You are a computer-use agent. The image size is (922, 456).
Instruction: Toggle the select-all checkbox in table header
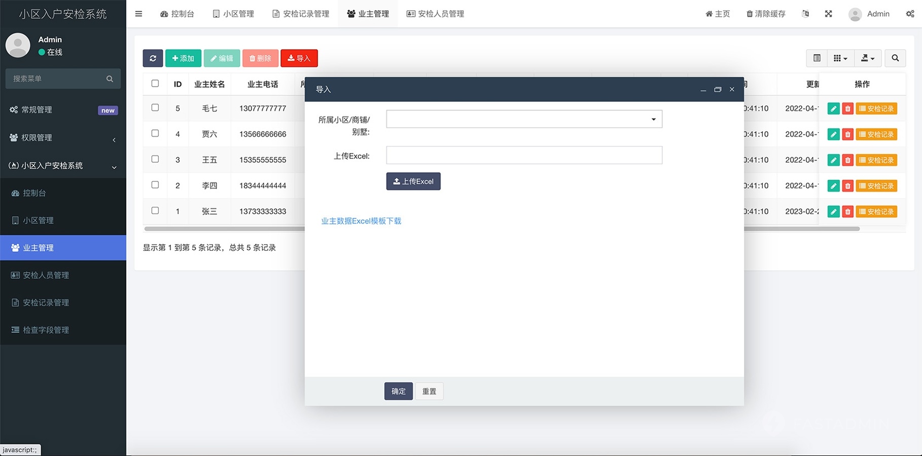[x=155, y=84]
